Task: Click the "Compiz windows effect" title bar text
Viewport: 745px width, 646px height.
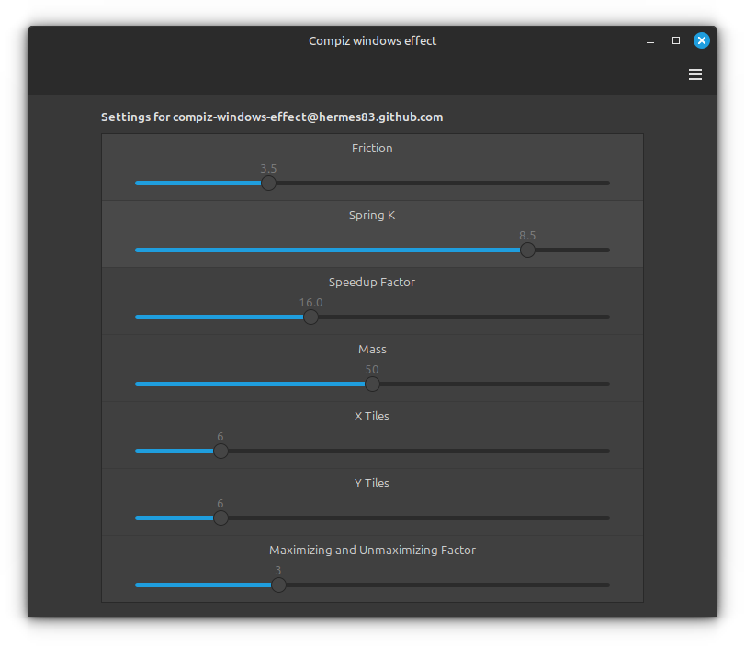Action: [372, 40]
